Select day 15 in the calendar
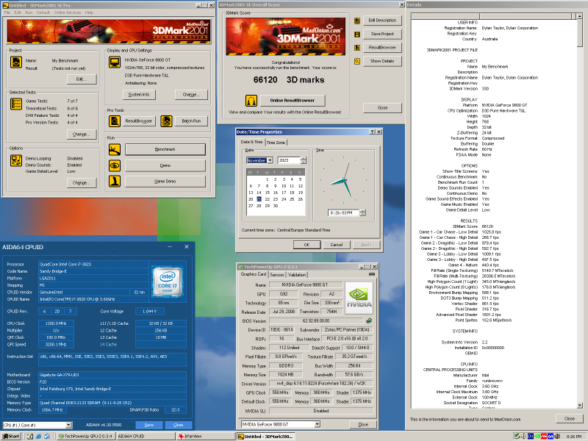This screenshot has height=441, width=588. pos(267,193)
